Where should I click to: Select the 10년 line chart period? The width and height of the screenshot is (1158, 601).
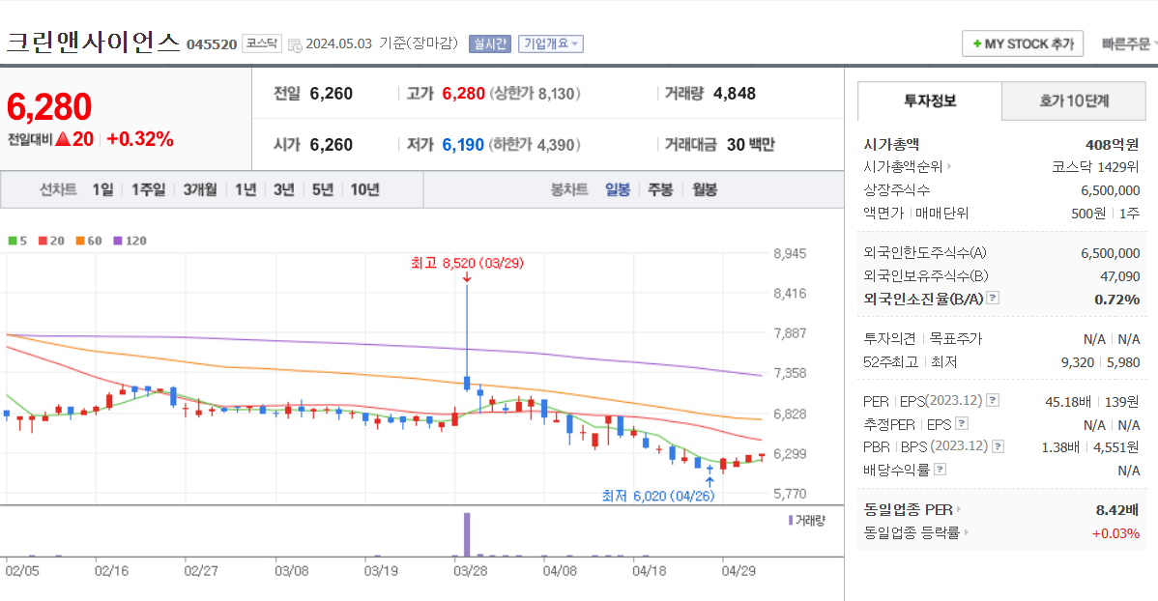point(364,189)
